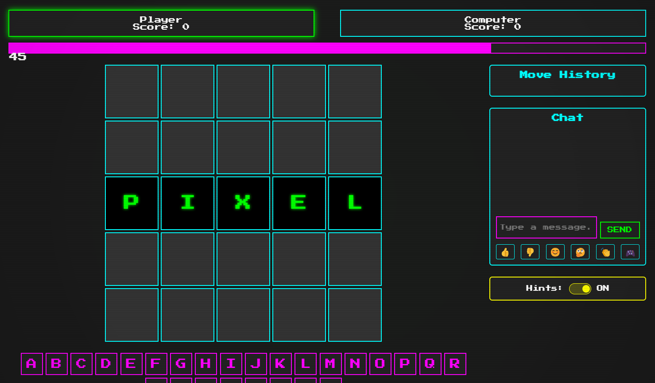Pick letter M from the keyboard
This screenshot has height=383, width=655.
pyautogui.click(x=331, y=364)
